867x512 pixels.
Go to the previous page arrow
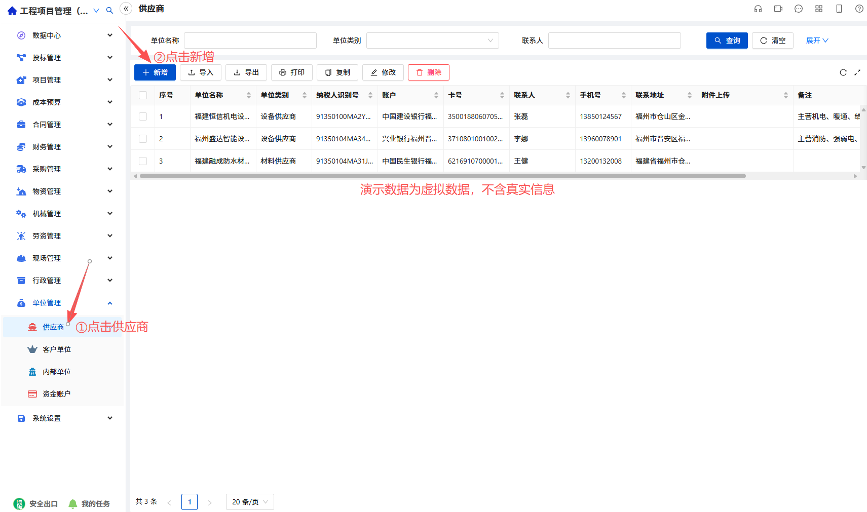coord(169,502)
